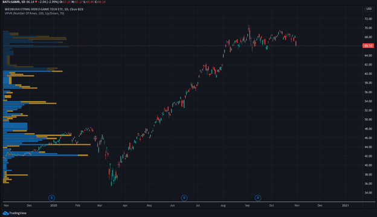This screenshot has height=217, width=377.
Task: Click the 2021 label on time axis
Action: tap(345, 206)
